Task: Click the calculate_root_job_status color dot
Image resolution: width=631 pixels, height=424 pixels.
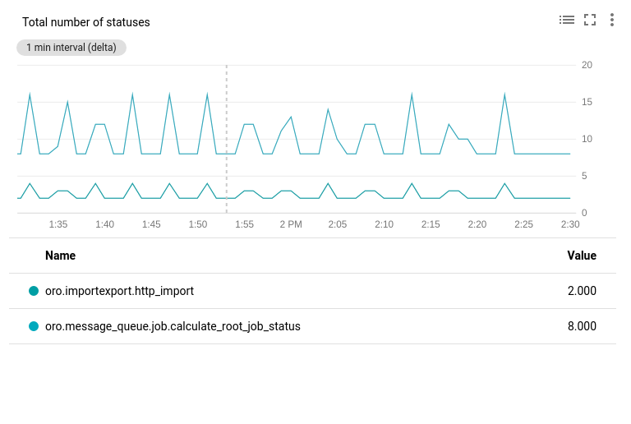Action: pos(34,326)
